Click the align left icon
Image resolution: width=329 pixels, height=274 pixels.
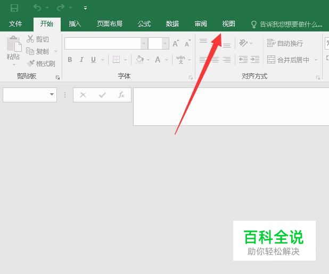[x=203, y=60]
